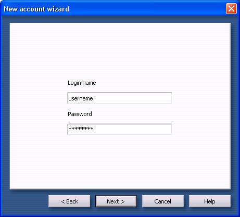Screen dimensions: 240x217
Task: Click the 'Help' button text
Action: (210, 201)
